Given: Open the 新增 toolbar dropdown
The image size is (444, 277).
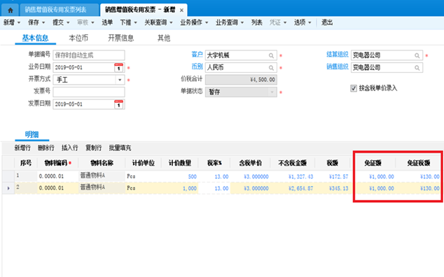Looking at the screenshot, I should (x=19, y=22).
